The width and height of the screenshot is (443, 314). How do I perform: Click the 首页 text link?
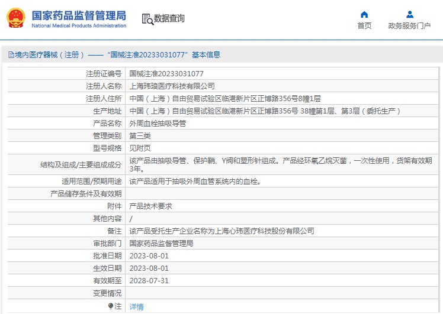pyautogui.click(x=364, y=25)
